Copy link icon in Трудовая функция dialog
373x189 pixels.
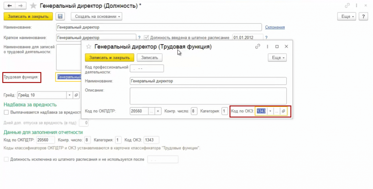pos(258,47)
